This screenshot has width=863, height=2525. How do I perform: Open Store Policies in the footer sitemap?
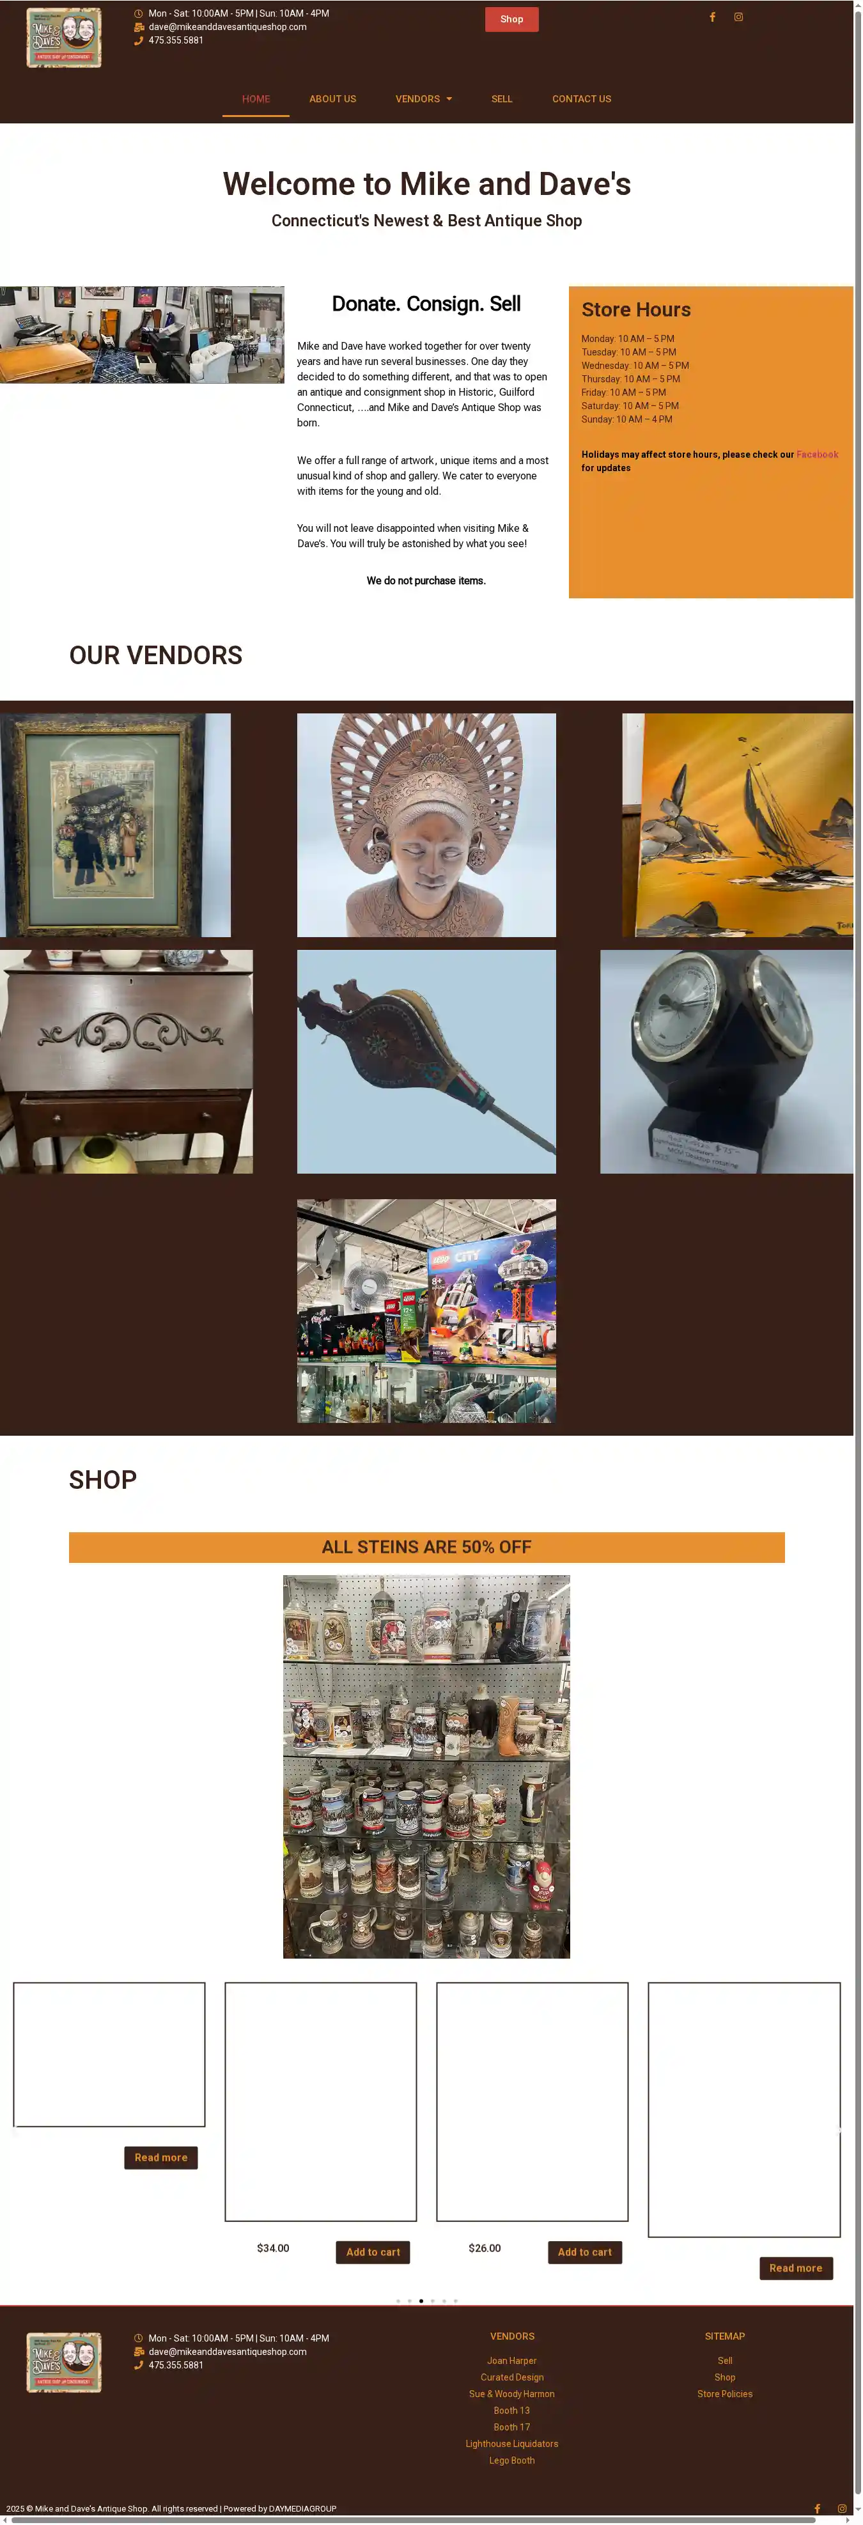725,2394
